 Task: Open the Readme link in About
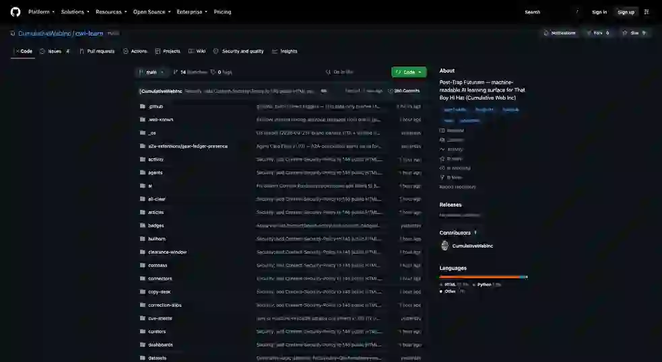(452, 131)
